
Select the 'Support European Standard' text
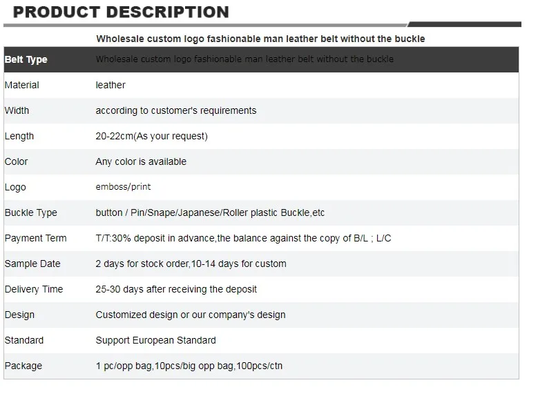pyautogui.click(x=156, y=340)
